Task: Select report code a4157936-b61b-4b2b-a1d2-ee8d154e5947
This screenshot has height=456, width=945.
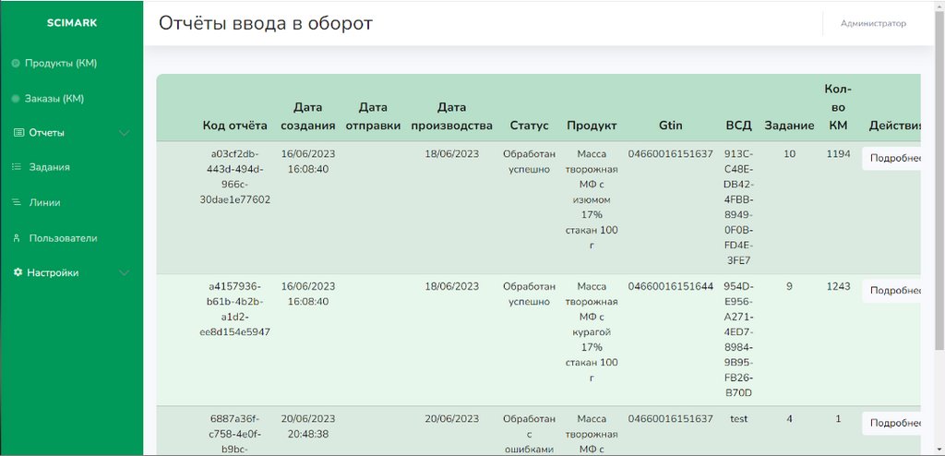Action: [235, 309]
